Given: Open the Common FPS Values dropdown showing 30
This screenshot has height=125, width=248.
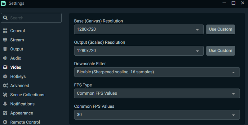Looking at the screenshot, I should tap(157, 115).
